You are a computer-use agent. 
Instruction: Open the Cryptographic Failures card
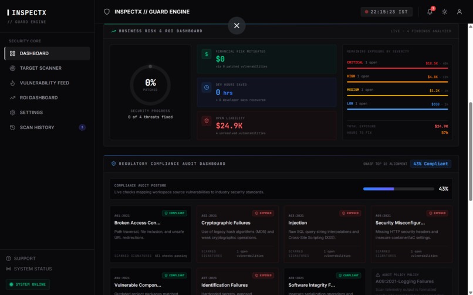(x=238, y=234)
